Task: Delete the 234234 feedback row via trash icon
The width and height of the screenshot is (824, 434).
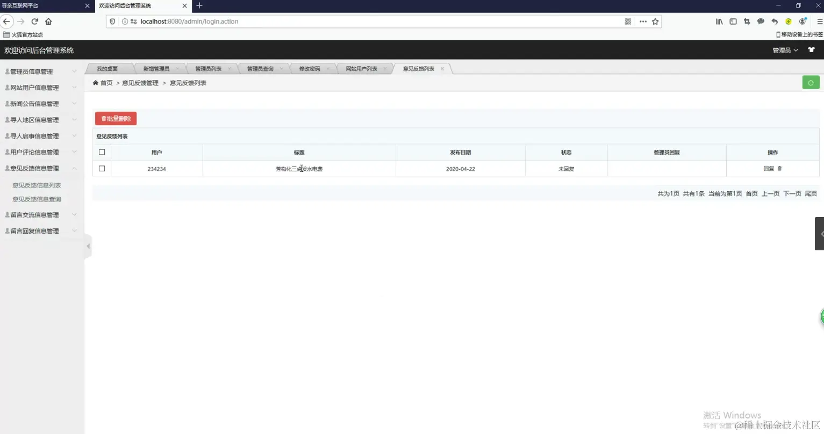Action: 780,169
